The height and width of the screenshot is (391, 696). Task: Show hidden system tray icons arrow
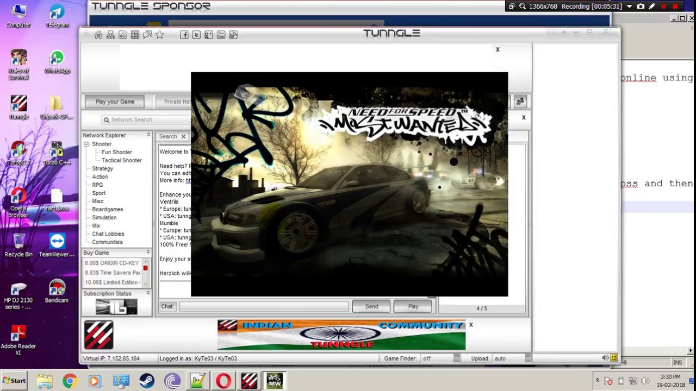597,381
